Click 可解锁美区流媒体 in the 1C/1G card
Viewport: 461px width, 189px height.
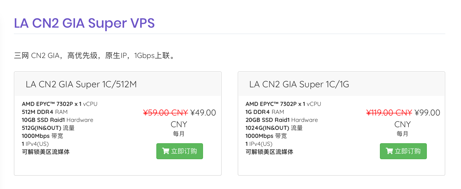click(269, 152)
